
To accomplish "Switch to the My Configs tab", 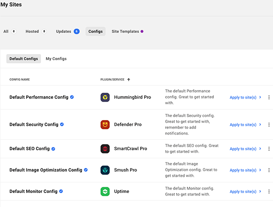I will pos(56,59).
